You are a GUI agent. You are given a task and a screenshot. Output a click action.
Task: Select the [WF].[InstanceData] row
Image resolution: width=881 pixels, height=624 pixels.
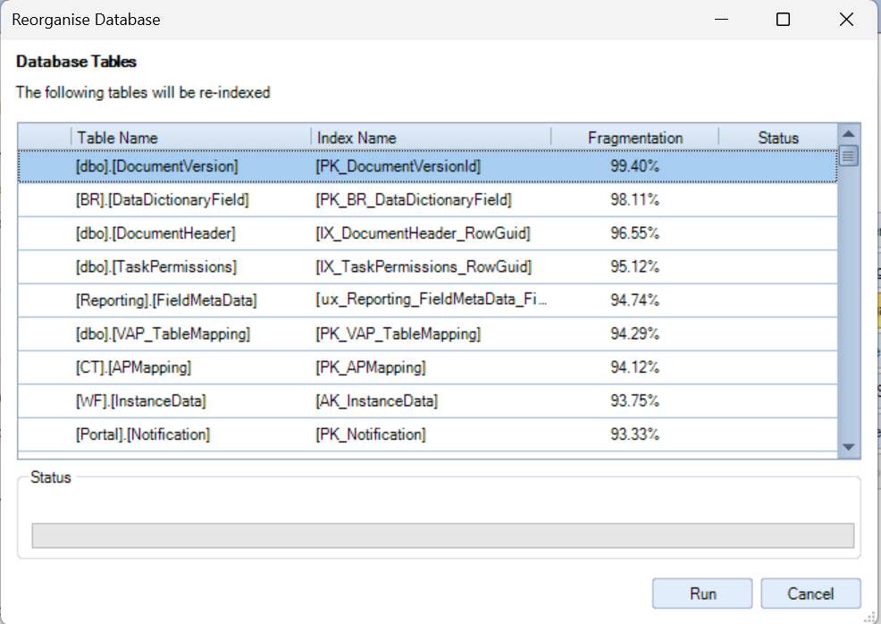tap(140, 401)
